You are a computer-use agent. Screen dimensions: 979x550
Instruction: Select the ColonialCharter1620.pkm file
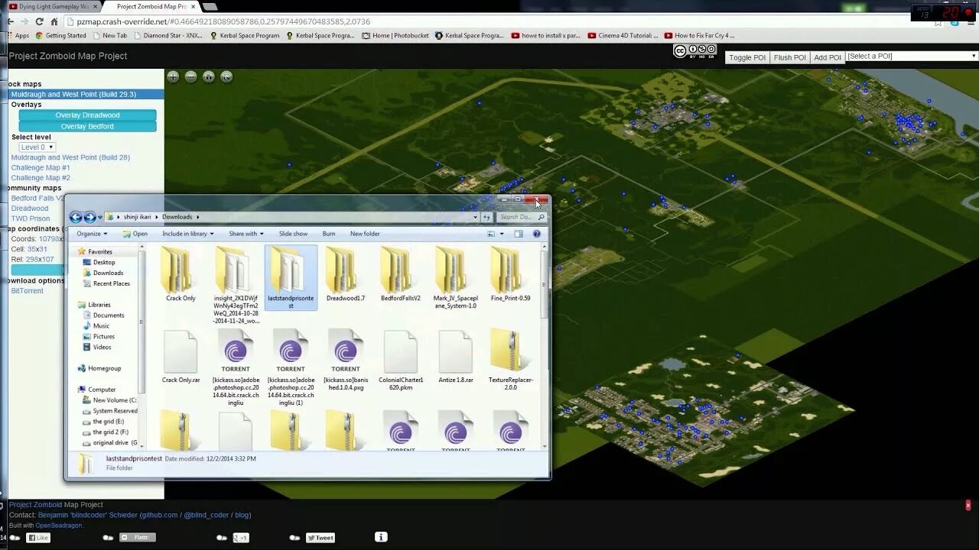coord(401,361)
